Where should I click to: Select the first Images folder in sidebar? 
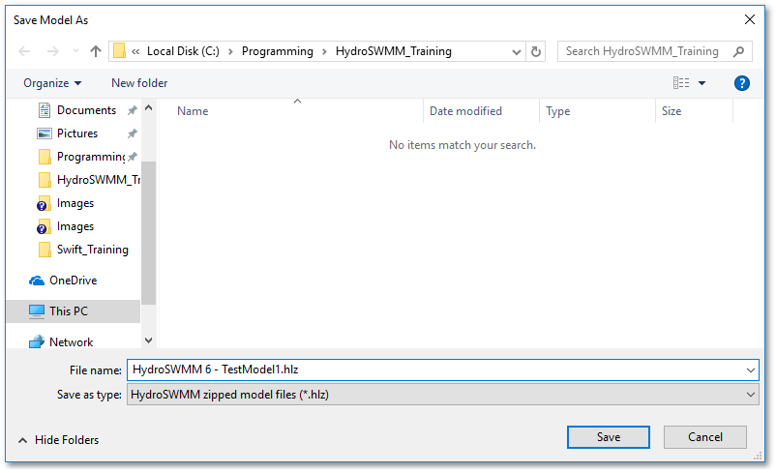point(75,203)
